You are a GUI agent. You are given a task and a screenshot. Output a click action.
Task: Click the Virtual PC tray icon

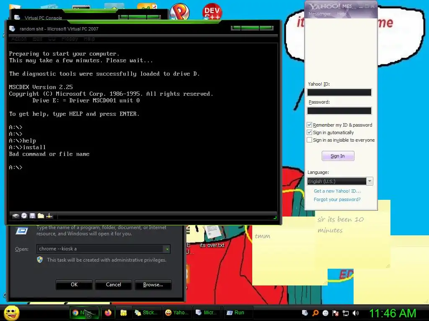[x=305, y=313]
